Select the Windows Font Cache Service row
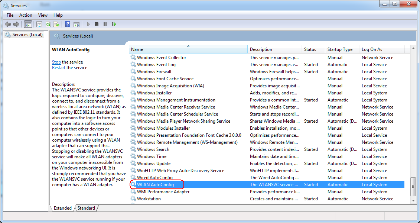Viewport: 420px width, 223px height. click(x=267, y=79)
